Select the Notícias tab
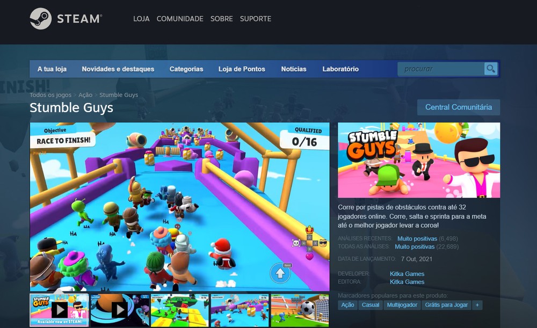The height and width of the screenshot is (328, 537). point(293,69)
